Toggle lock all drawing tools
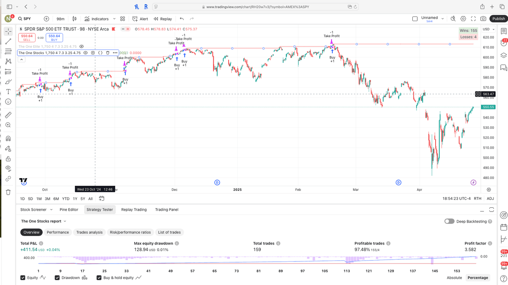 [x=8, y=159]
